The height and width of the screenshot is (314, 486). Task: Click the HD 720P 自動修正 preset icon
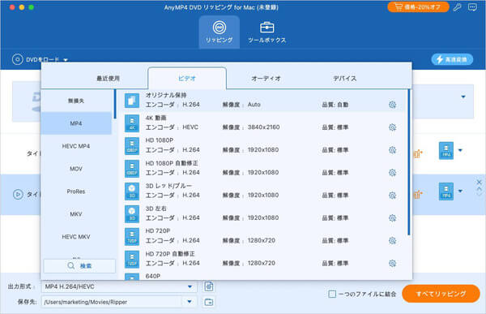click(x=132, y=259)
